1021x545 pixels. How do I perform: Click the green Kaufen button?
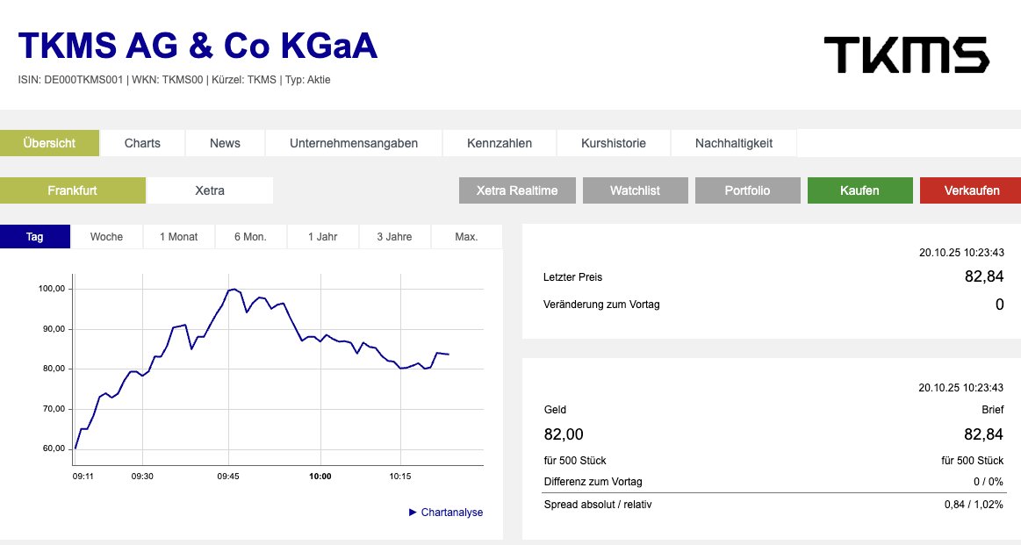[x=859, y=190]
